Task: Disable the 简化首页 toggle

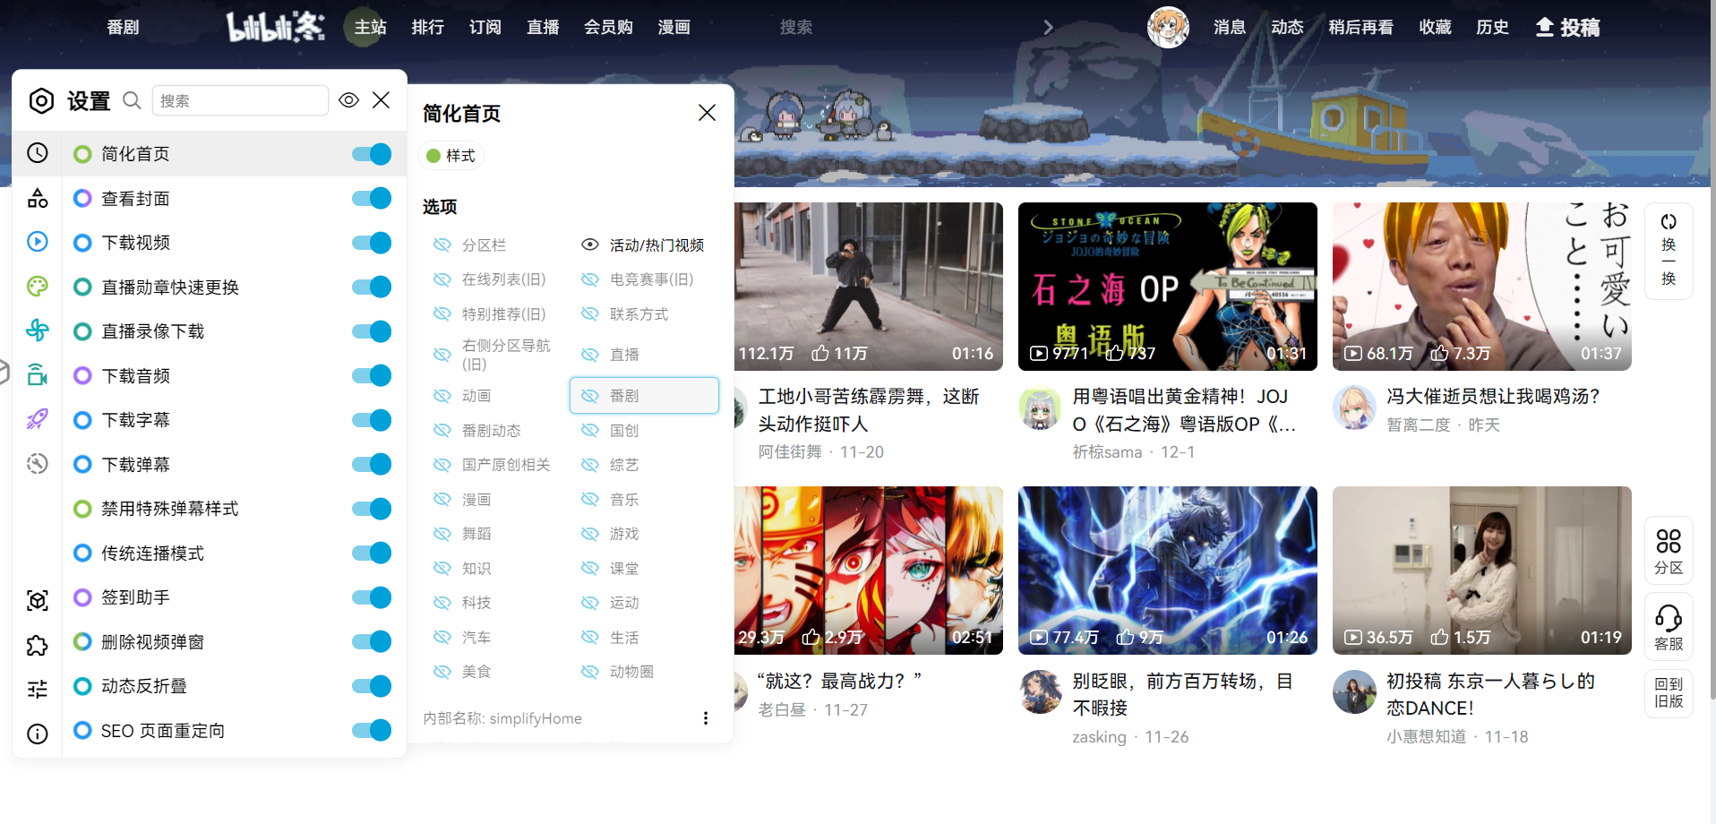Action: coord(371,153)
